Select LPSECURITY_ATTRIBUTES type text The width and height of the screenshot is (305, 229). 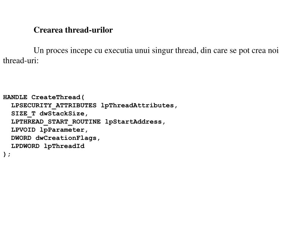pos(54,105)
